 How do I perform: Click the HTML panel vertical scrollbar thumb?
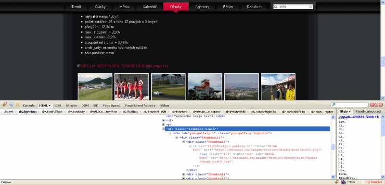point(333,147)
